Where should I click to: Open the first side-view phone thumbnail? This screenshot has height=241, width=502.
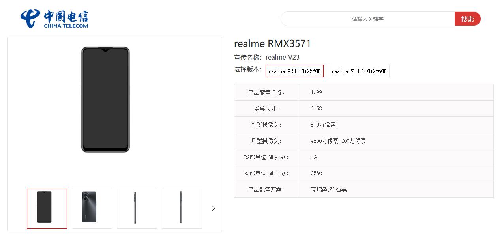point(137,209)
